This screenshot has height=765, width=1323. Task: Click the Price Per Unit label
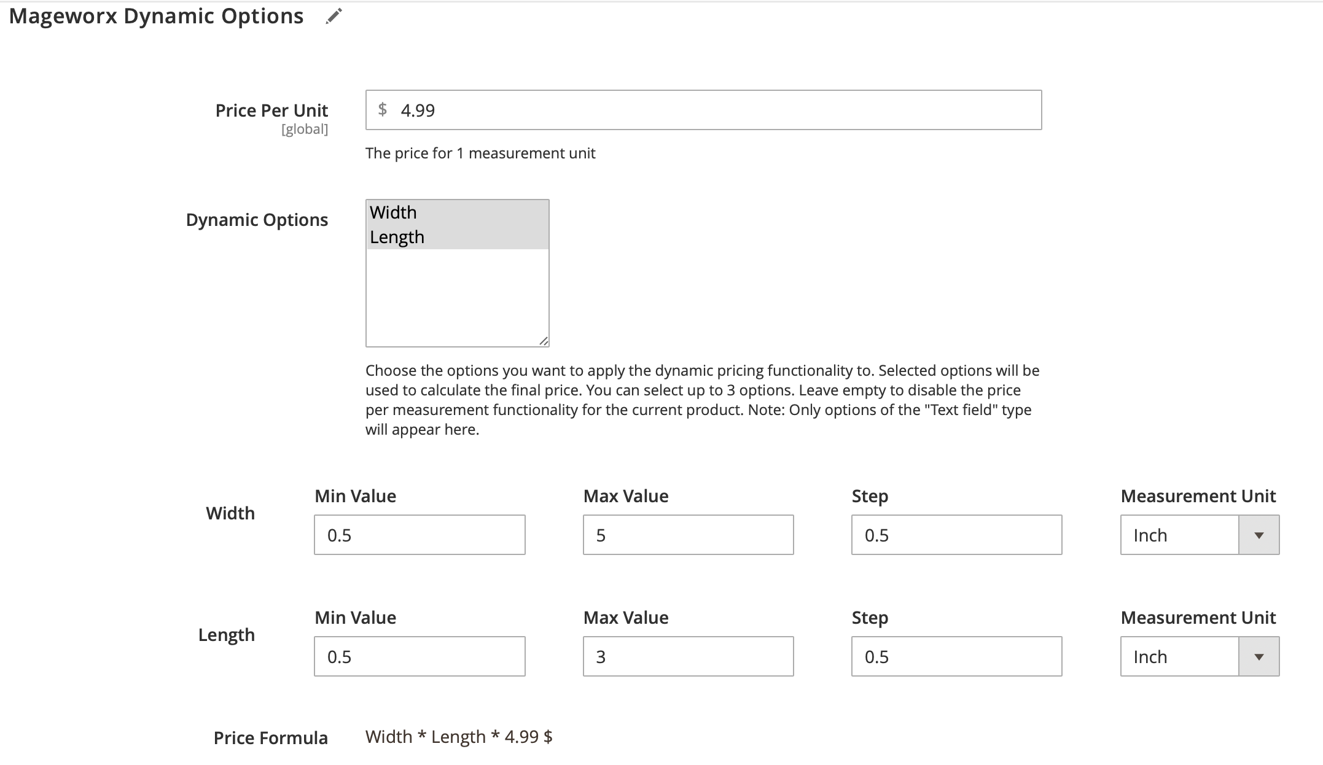click(271, 111)
